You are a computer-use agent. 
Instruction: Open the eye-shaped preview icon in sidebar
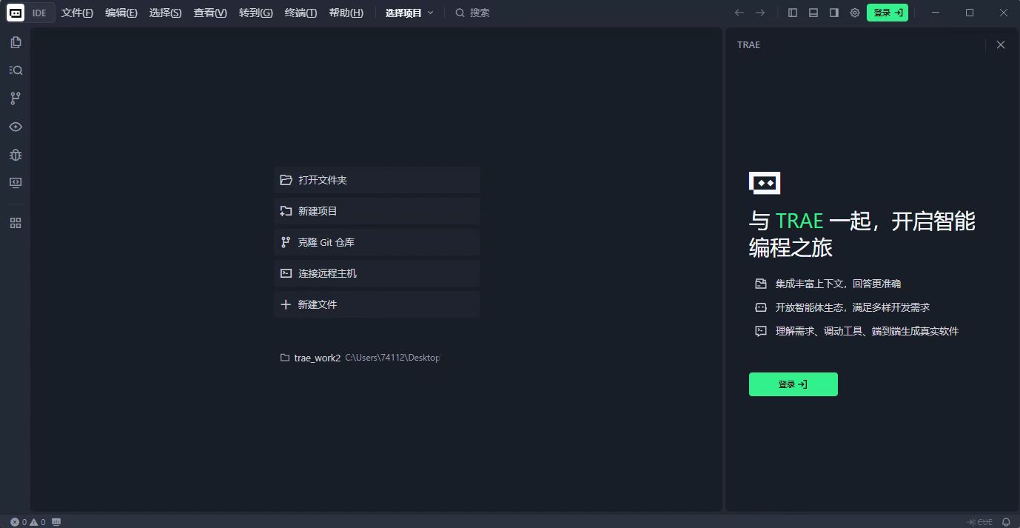(16, 127)
